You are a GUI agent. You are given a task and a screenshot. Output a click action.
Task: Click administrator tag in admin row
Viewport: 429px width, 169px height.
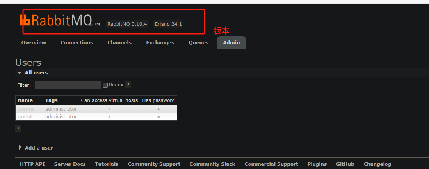click(x=61, y=109)
